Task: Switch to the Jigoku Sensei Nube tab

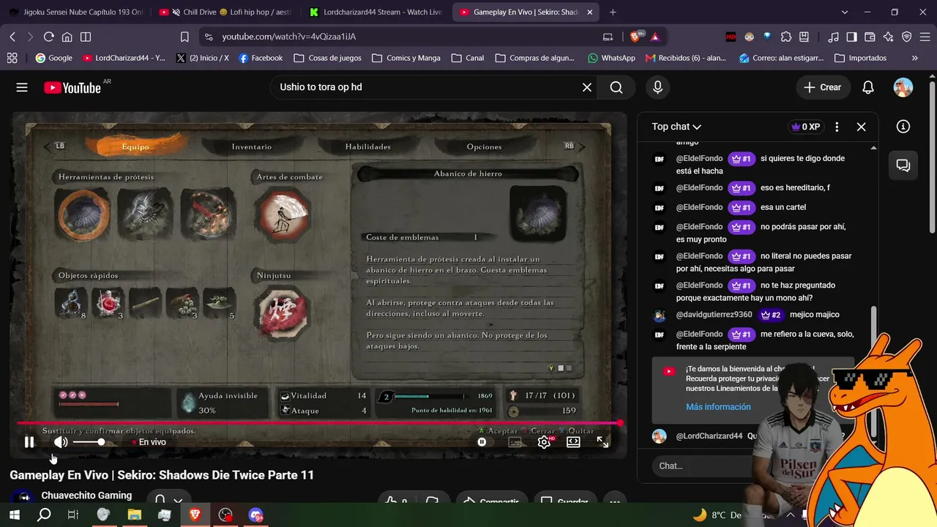Action: coord(75,12)
